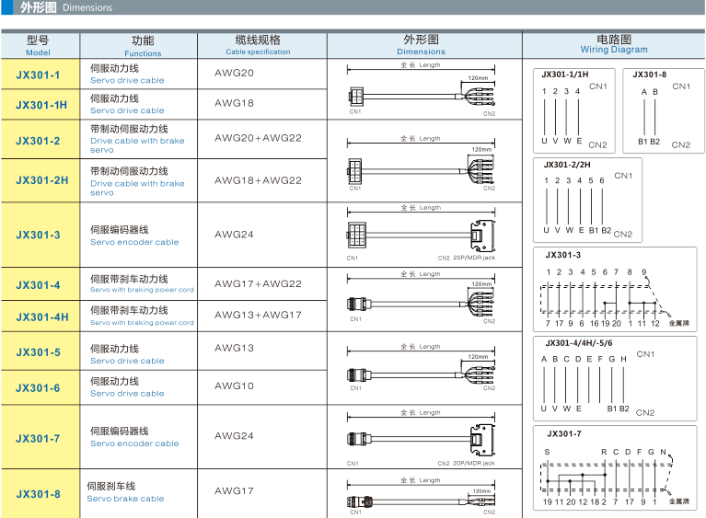Screen dimensions: 706x518
Task: Click B1 B2 in the JX301-8 wiring diagram
Action: (649, 142)
